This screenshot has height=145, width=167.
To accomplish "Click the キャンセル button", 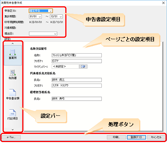I will [x=156, y=137].
